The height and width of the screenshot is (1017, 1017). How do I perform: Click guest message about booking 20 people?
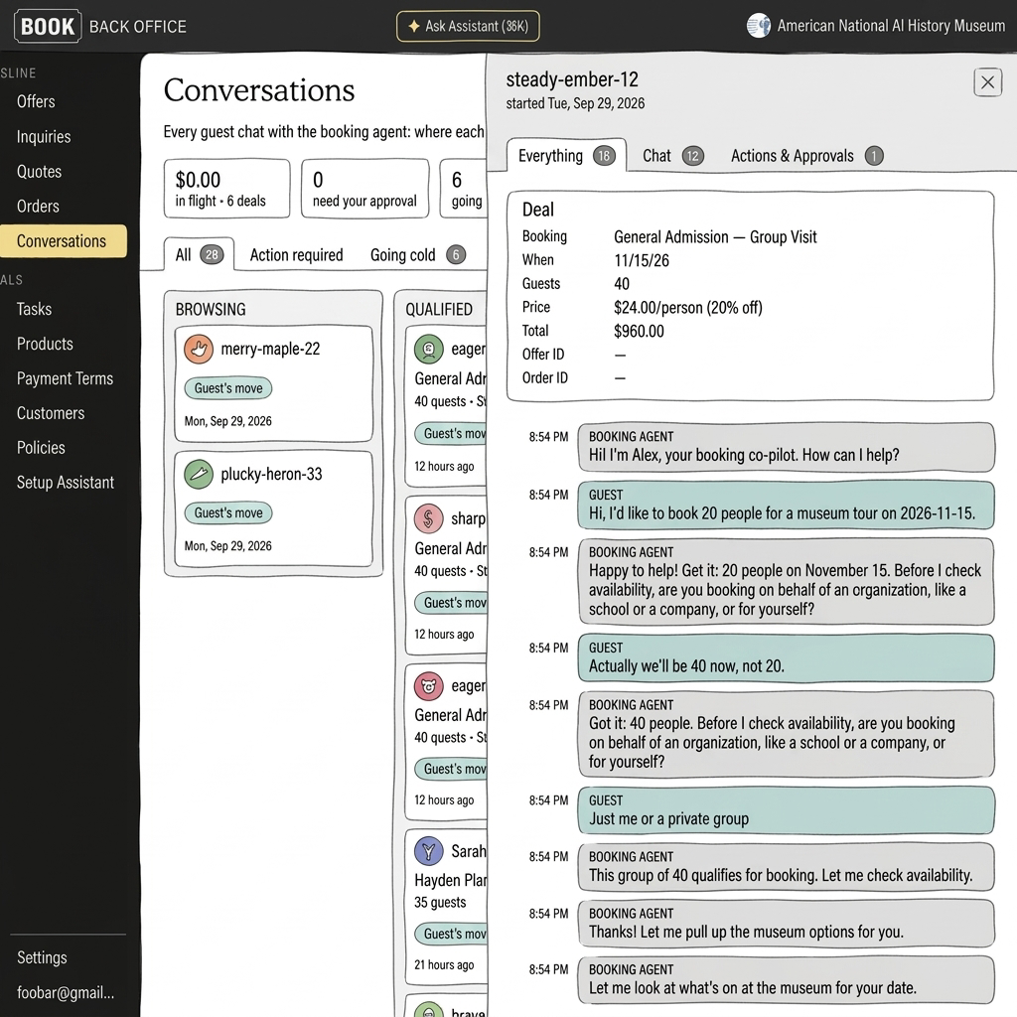click(x=787, y=506)
